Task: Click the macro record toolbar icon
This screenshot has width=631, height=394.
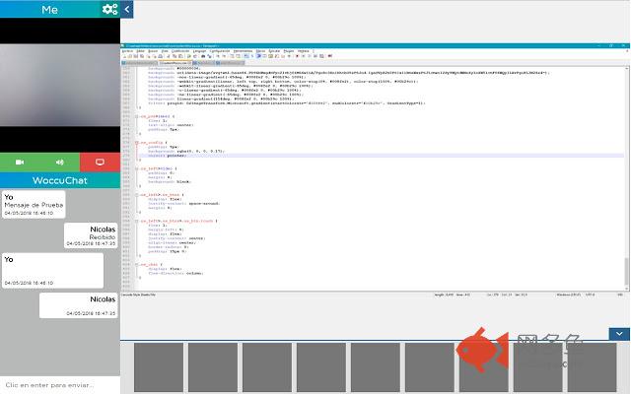Action: (x=297, y=56)
